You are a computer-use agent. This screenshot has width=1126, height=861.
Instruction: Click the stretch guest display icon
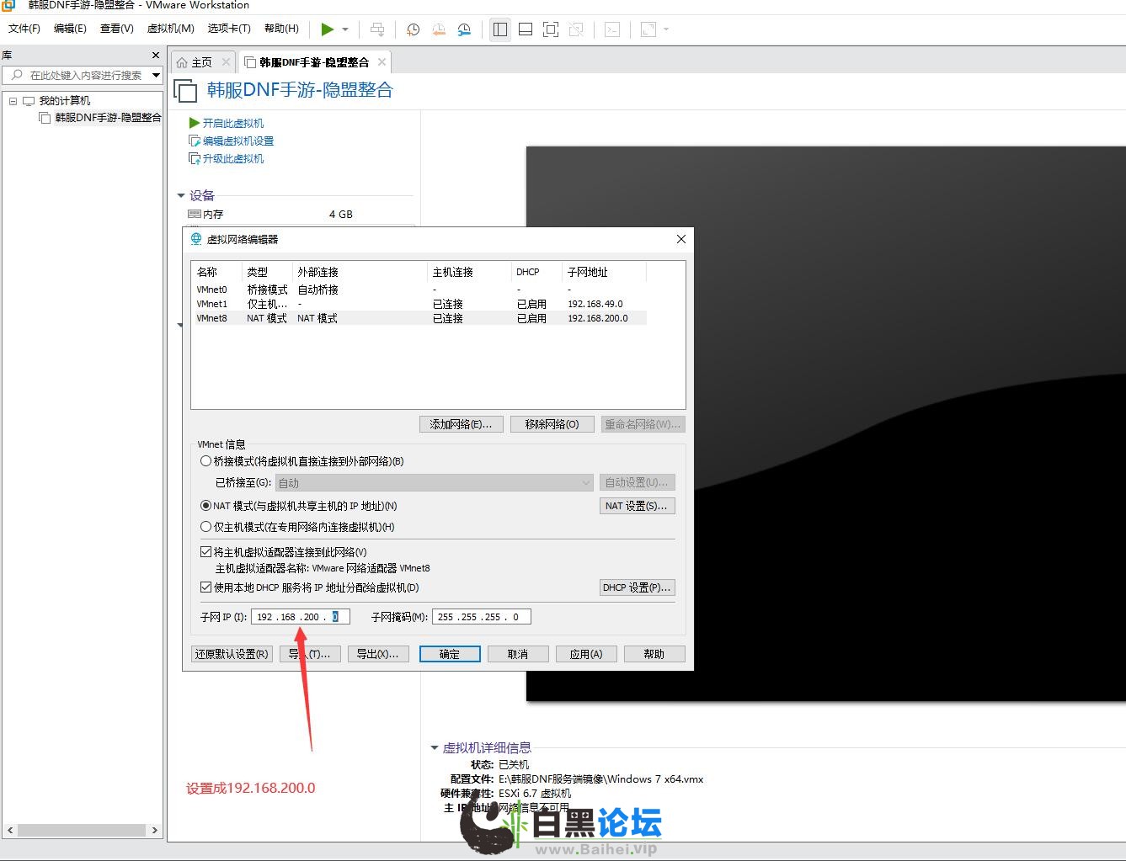tap(648, 29)
